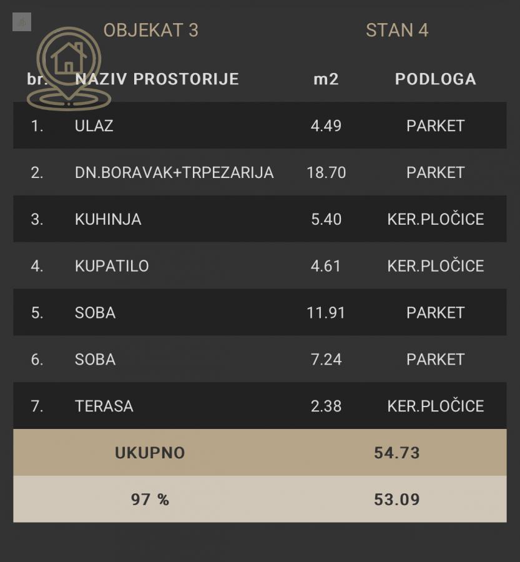Click the KUHINJA room name
The width and height of the screenshot is (520, 562).
point(108,219)
